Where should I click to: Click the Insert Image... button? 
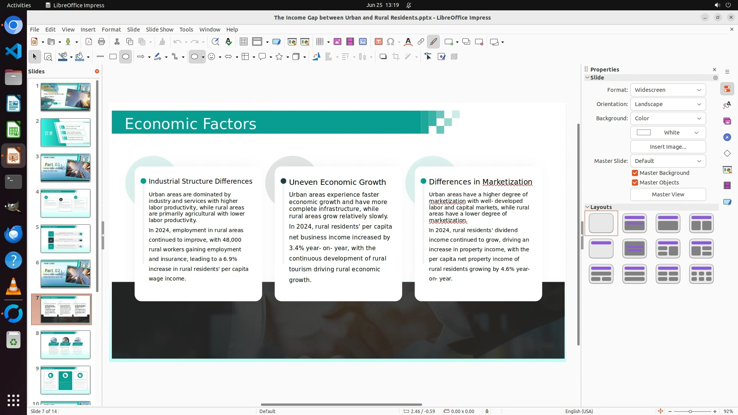point(668,147)
